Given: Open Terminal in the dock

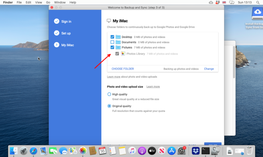Looking at the screenshot, I should (205, 151).
